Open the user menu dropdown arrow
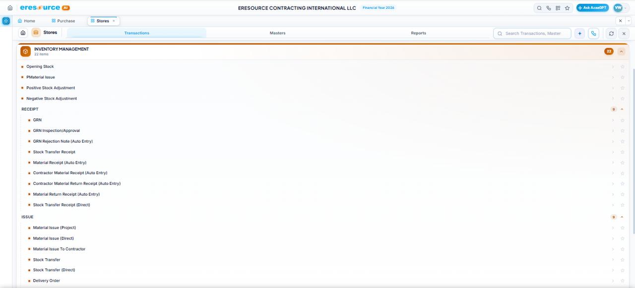Screen dimensions: 635x288 coord(626,8)
